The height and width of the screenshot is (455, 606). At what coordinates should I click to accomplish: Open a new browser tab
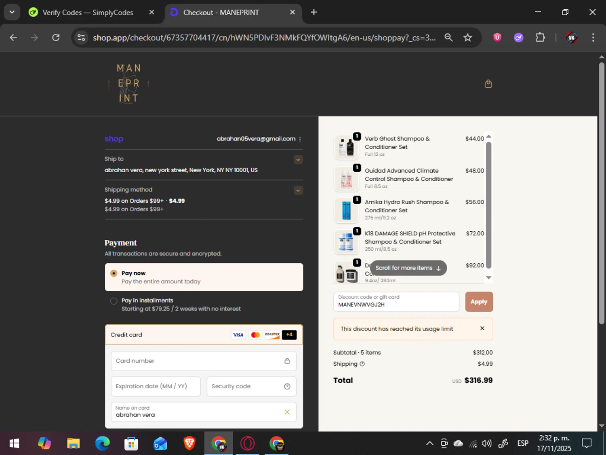(x=314, y=12)
